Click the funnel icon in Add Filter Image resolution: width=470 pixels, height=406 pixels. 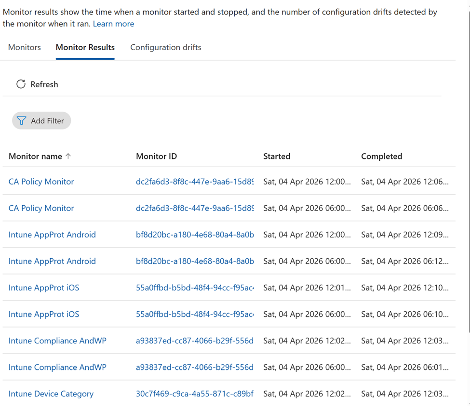22,121
